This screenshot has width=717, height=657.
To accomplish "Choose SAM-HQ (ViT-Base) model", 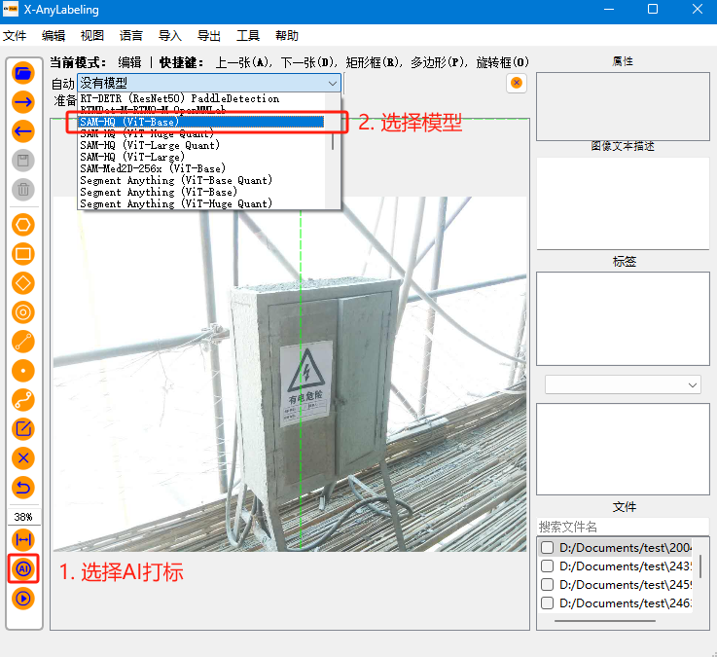I will click(201, 122).
